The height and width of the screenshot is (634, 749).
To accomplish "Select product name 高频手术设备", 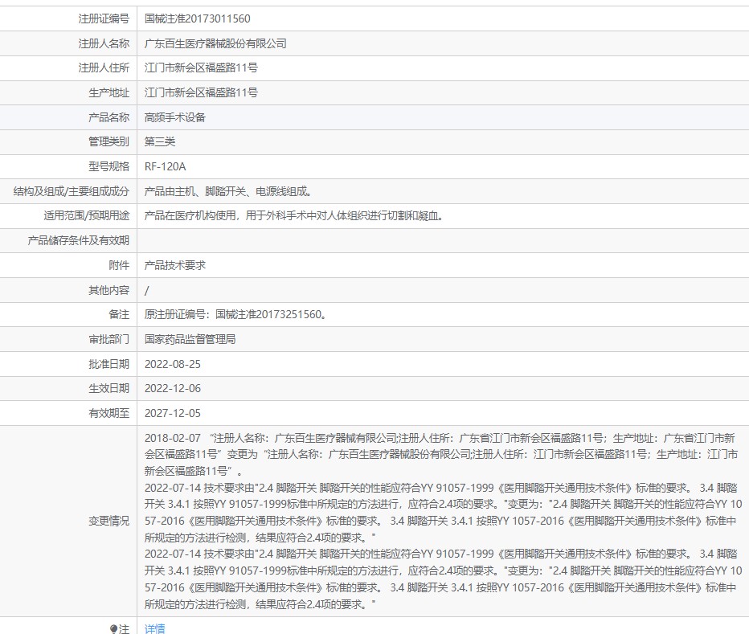I will (x=175, y=117).
